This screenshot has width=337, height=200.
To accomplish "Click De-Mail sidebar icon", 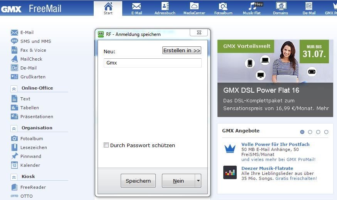I will 14,68.
